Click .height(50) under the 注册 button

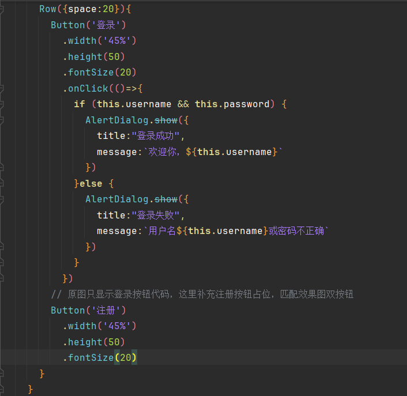[94, 342]
